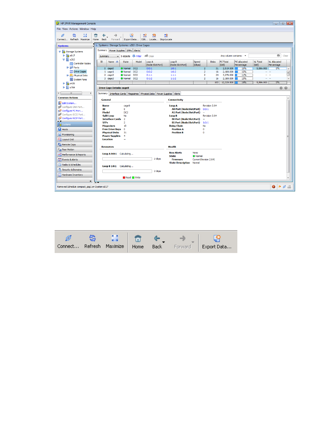This screenshot has height=442, width=332.
Task: Open the Window menu
Action: click(84, 29)
